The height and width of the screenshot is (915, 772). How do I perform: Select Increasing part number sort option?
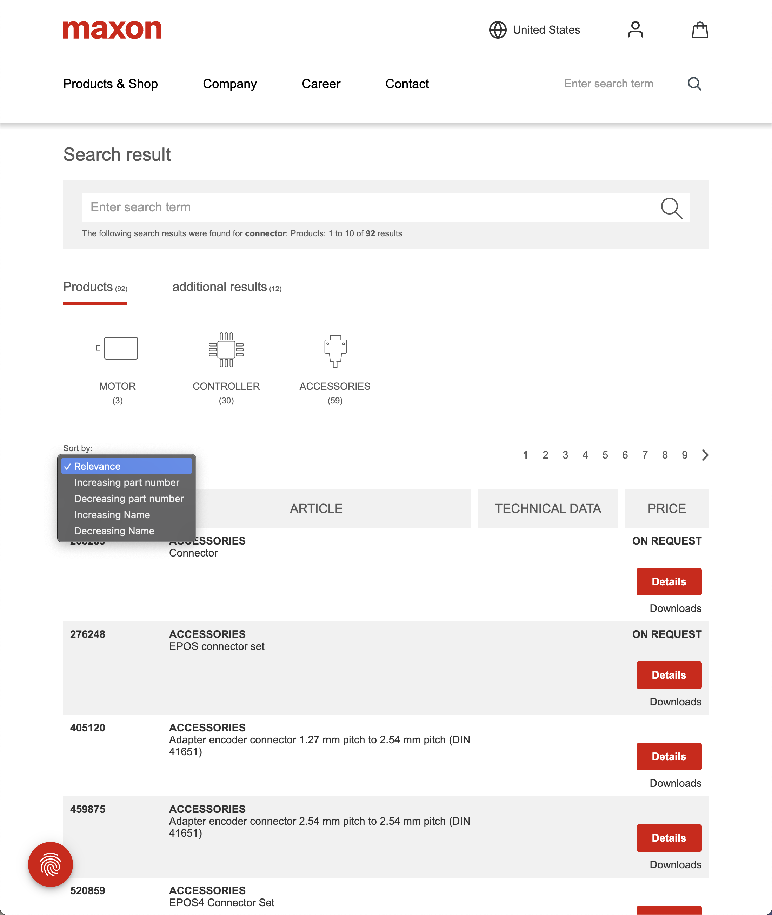tap(126, 482)
